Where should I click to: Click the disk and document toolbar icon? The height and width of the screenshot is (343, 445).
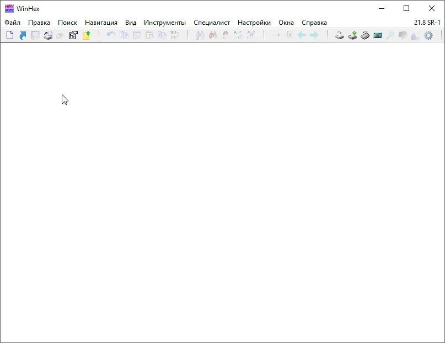(x=48, y=35)
